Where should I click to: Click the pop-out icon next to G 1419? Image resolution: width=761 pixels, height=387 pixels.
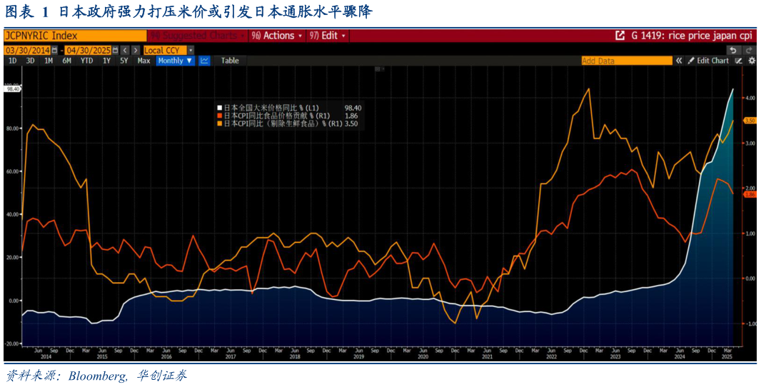tap(620, 35)
